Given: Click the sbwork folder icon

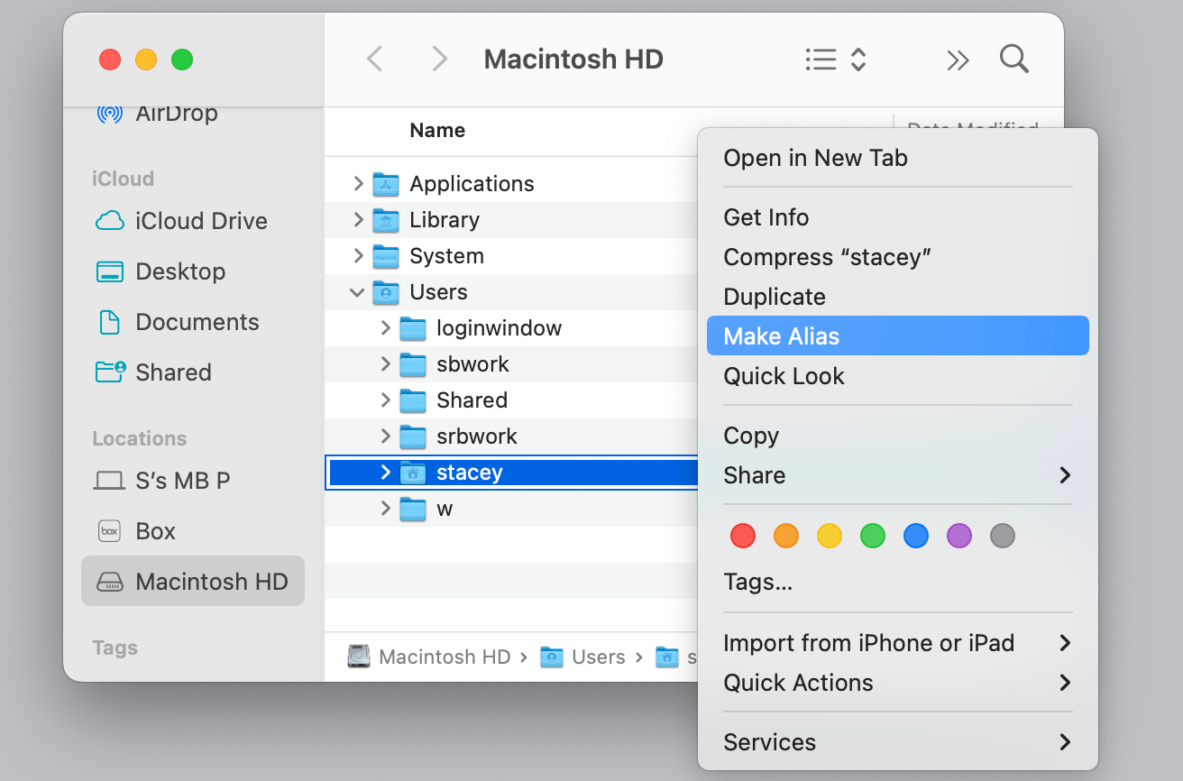Looking at the screenshot, I should tap(413, 364).
